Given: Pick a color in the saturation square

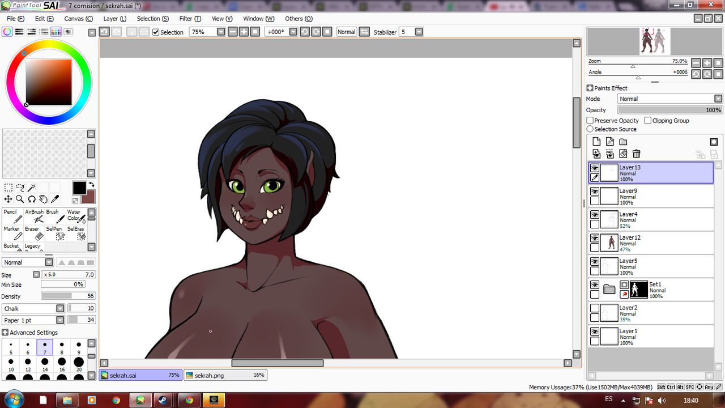Looking at the screenshot, I should point(49,82).
